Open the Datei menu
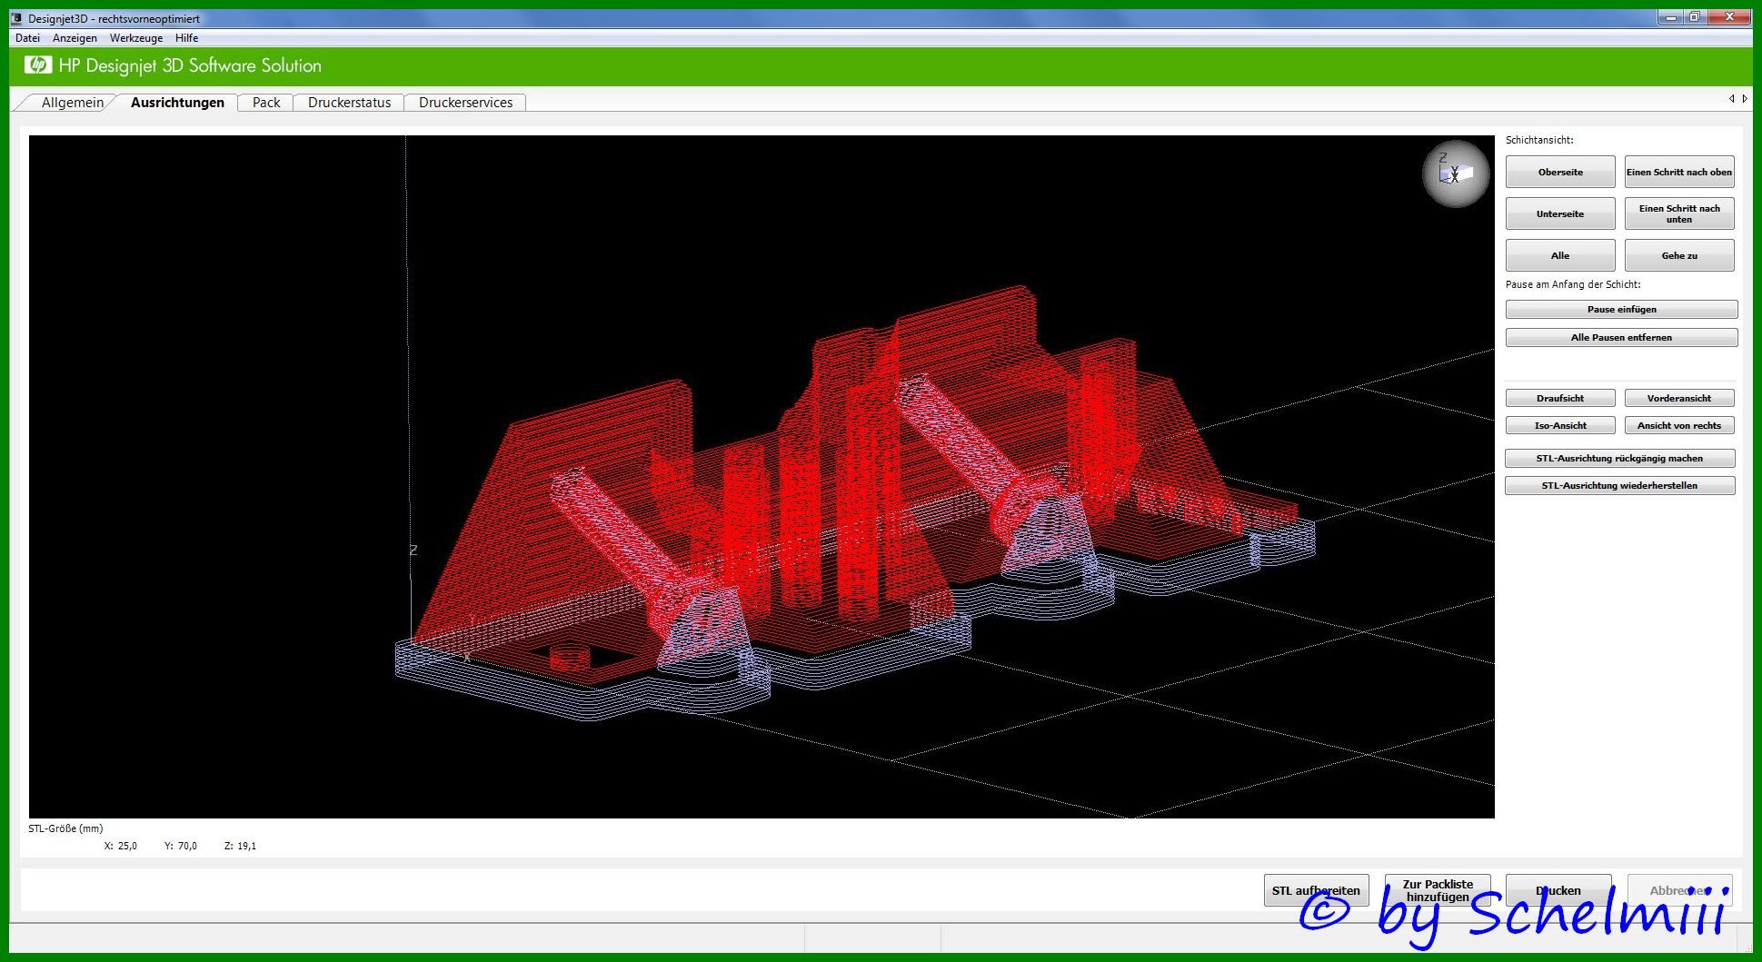The width and height of the screenshot is (1762, 962). point(27,38)
